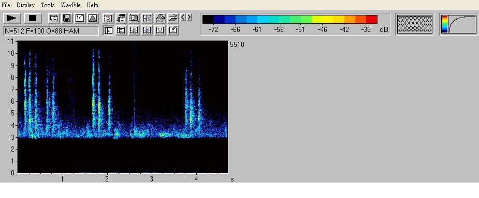Image resolution: width=479 pixels, height=198 pixels.
Task: Select the red-topped window icon
Action: 108,18
